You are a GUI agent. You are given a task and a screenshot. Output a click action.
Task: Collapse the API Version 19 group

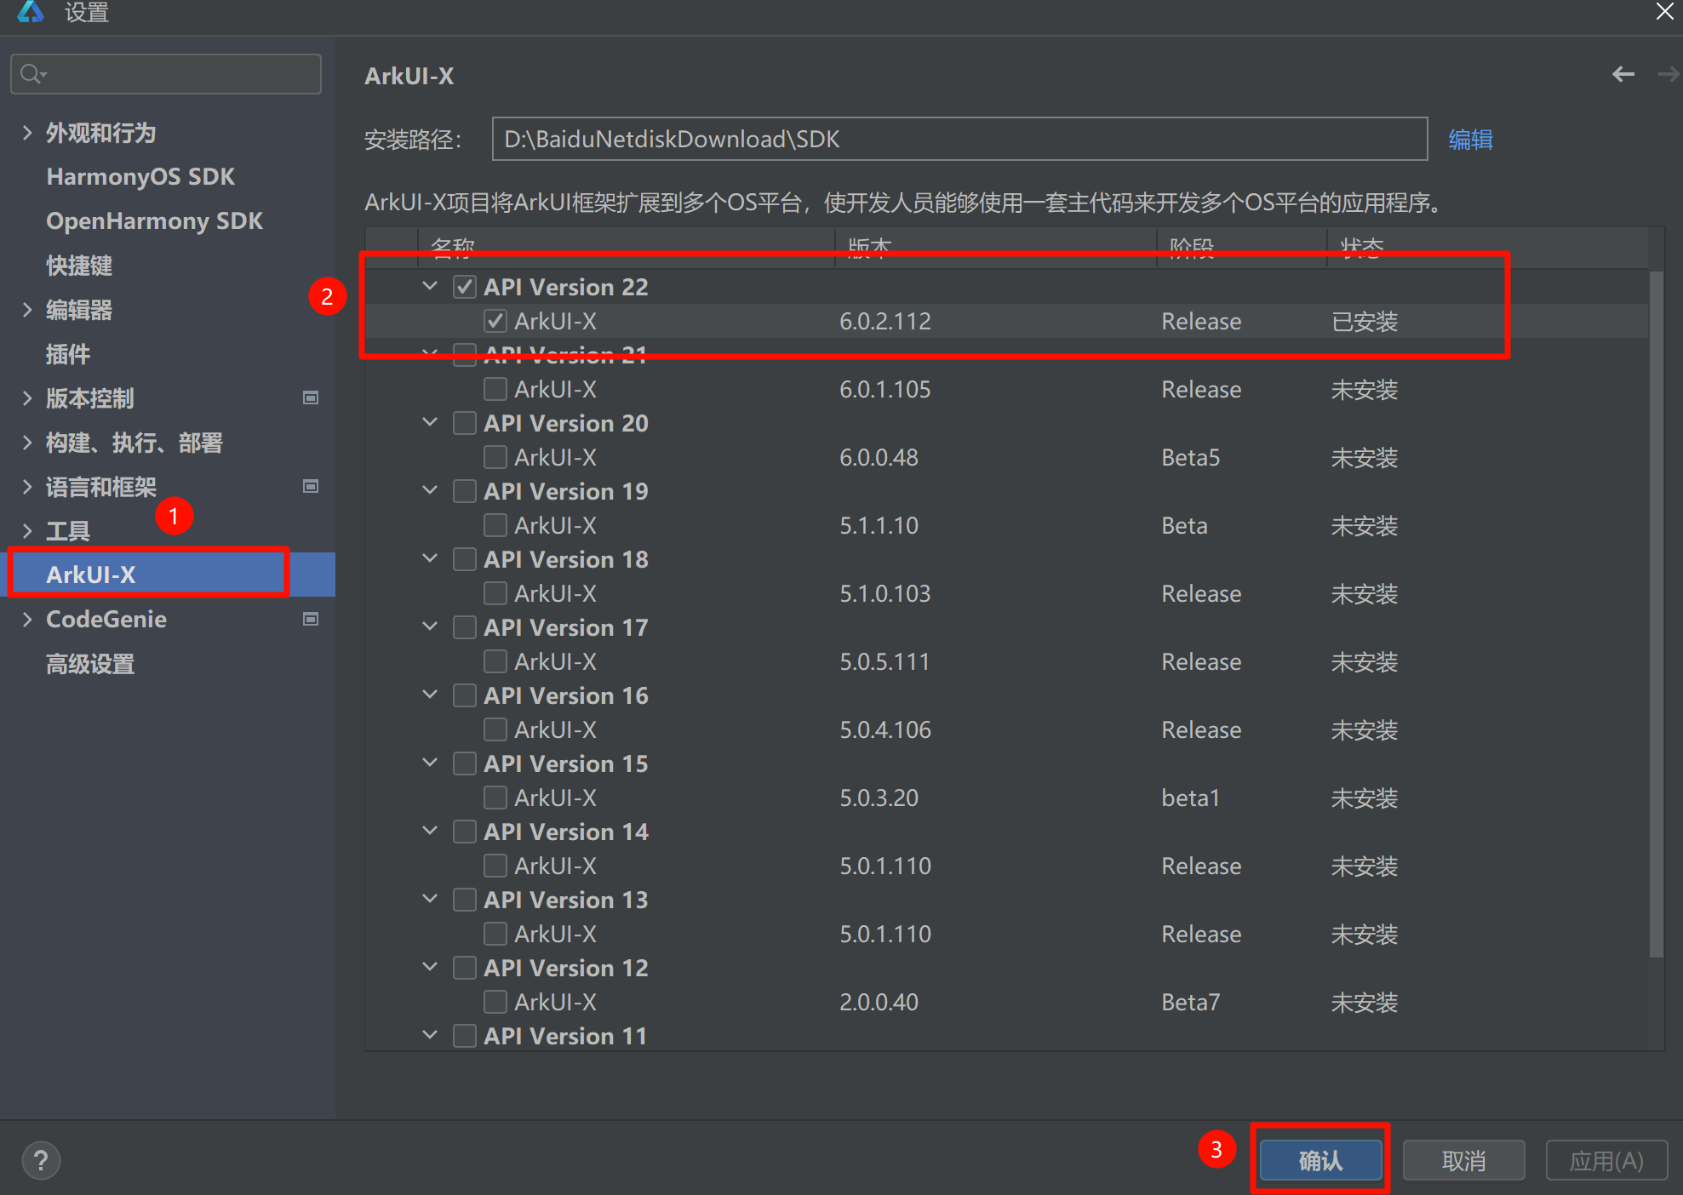point(430,490)
